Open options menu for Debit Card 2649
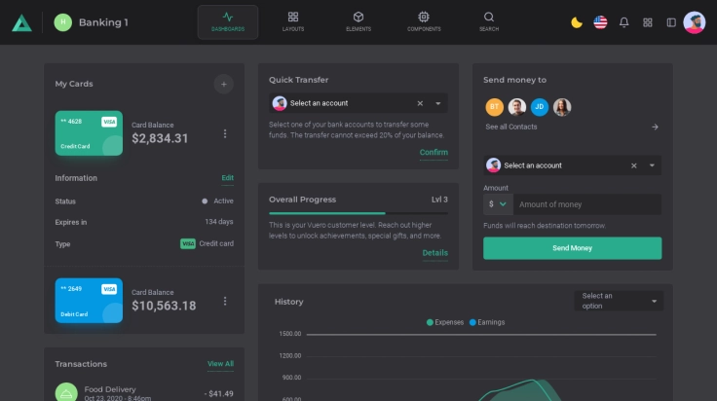The height and width of the screenshot is (401, 717). tap(225, 302)
